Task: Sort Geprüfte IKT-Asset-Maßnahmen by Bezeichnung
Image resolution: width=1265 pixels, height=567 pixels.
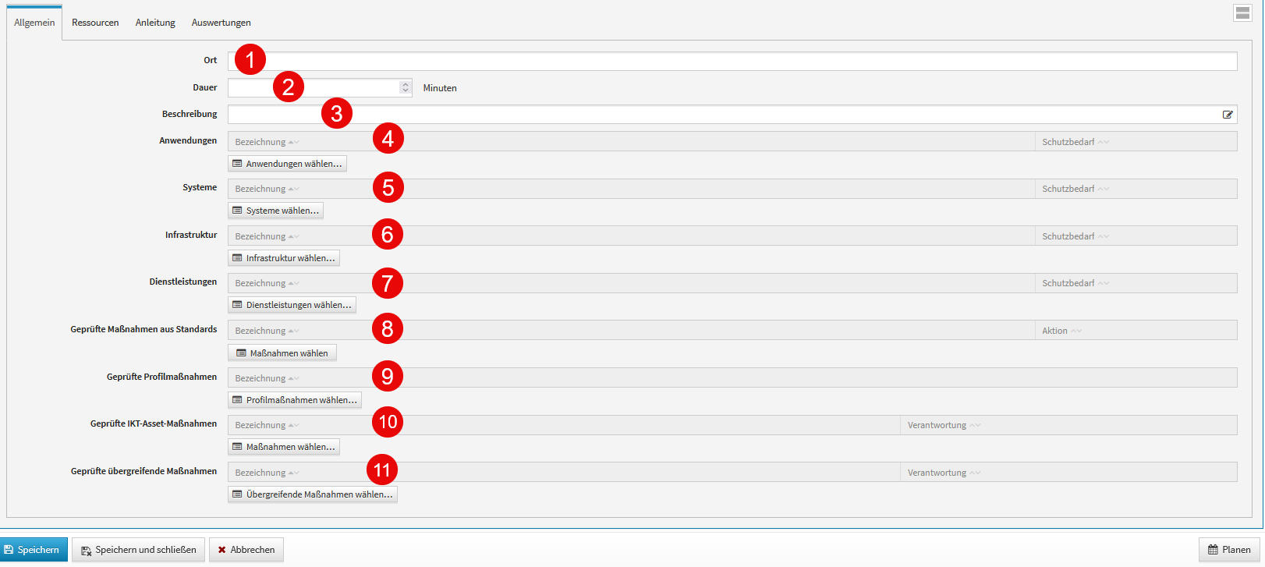Action: 267,425
